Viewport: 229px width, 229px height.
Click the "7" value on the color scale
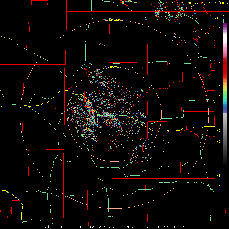coord(220,28)
